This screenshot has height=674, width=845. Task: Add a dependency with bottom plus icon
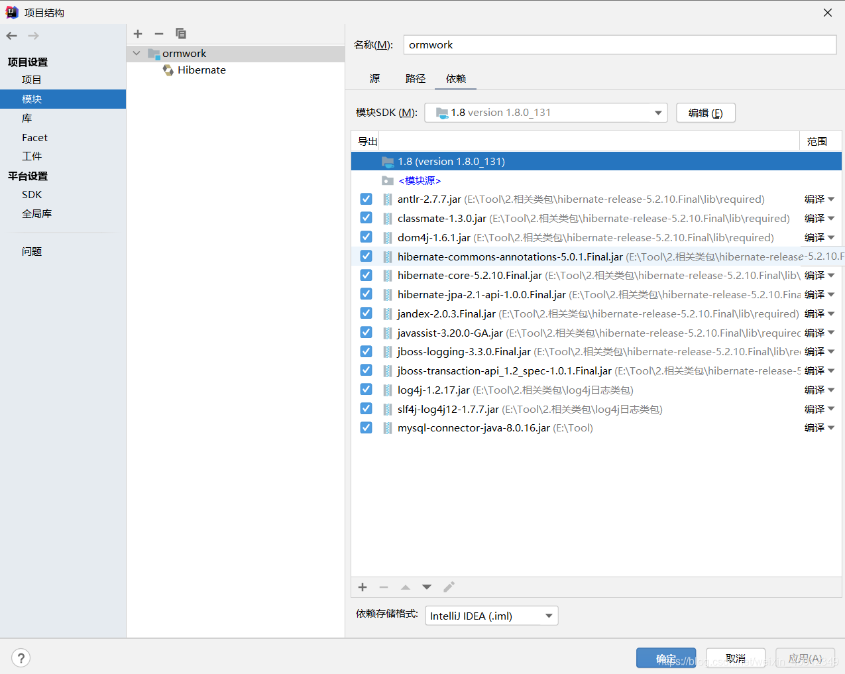363,587
